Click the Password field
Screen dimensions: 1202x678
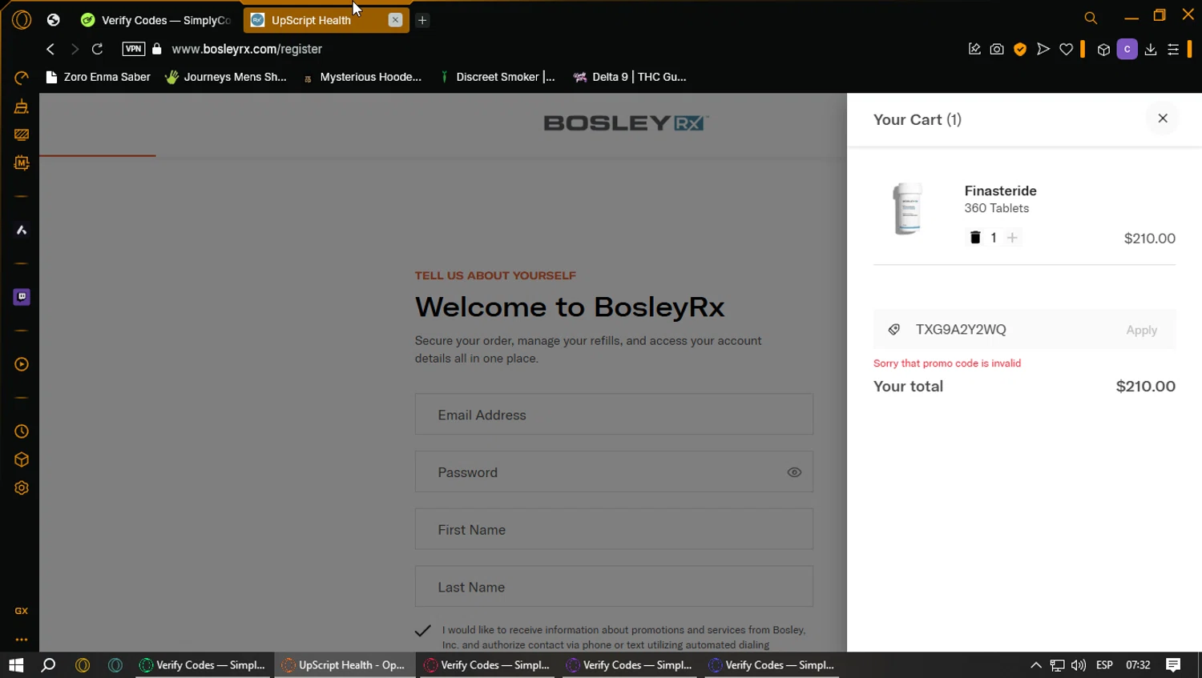(614, 472)
